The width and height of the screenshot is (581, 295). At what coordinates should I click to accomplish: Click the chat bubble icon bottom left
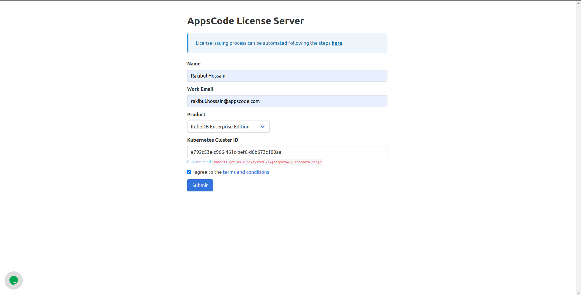(13, 280)
